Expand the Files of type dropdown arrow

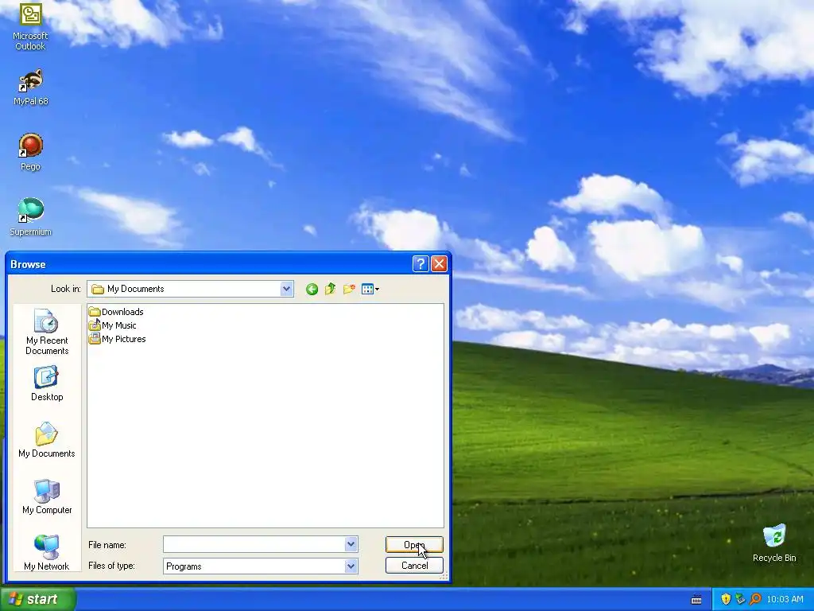(351, 566)
